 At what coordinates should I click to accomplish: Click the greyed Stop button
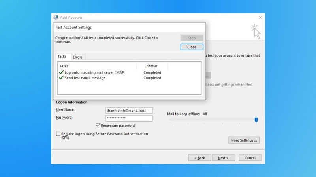(192, 38)
